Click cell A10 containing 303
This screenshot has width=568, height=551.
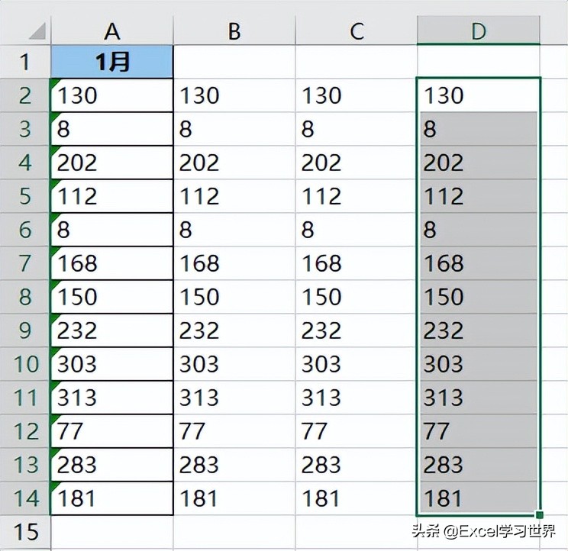coord(112,364)
